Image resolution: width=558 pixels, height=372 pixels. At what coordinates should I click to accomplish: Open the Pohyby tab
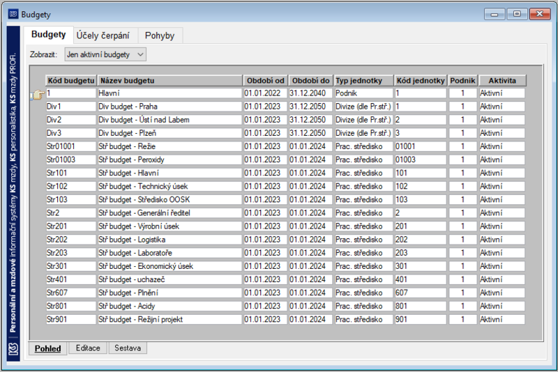(160, 36)
